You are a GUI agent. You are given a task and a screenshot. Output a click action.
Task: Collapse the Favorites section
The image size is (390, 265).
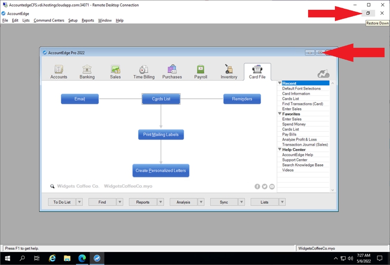pyautogui.click(x=280, y=114)
